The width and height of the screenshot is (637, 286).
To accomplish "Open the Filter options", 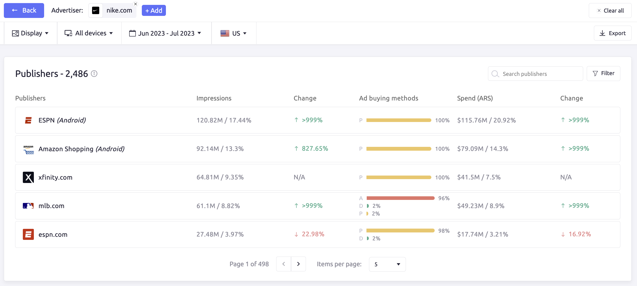I will point(603,74).
